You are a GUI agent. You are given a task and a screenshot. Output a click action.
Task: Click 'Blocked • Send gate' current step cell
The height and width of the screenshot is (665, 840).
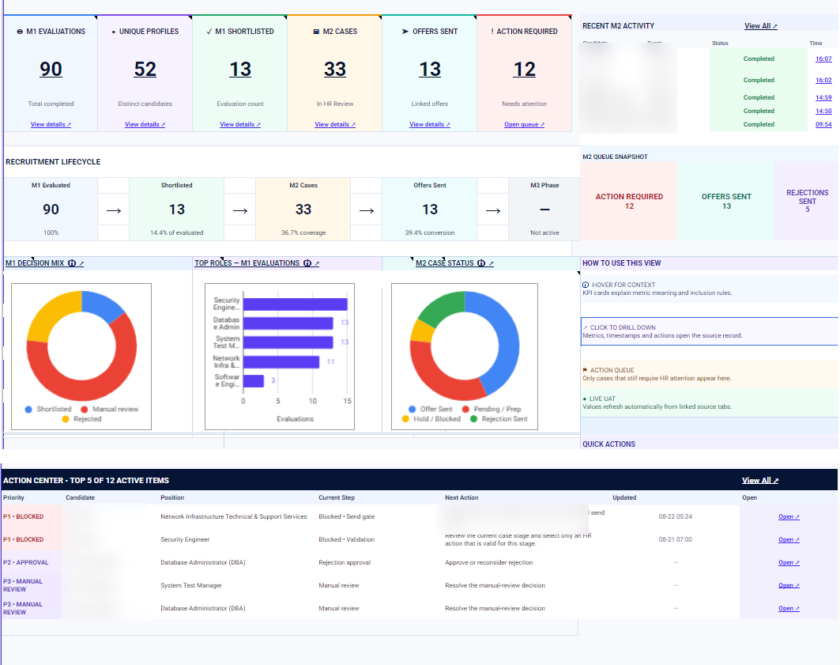[x=347, y=517]
